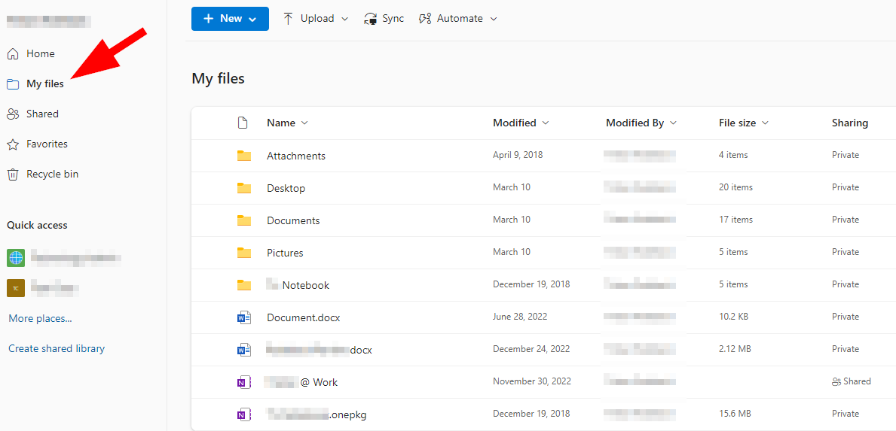Click the Sharing column header
896x431 pixels.
[850, 123]
